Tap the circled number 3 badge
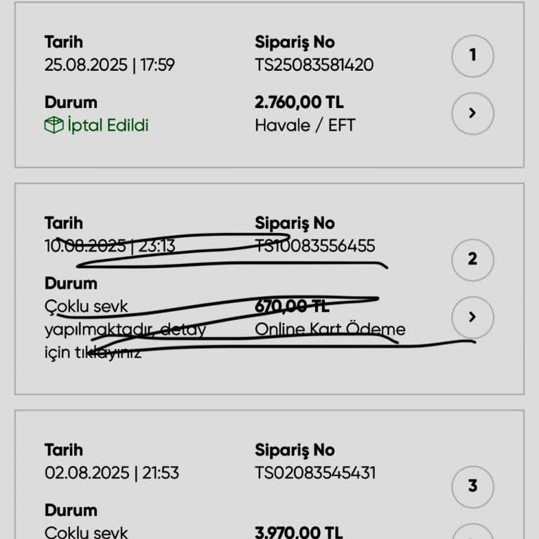 tap(472, 486)
